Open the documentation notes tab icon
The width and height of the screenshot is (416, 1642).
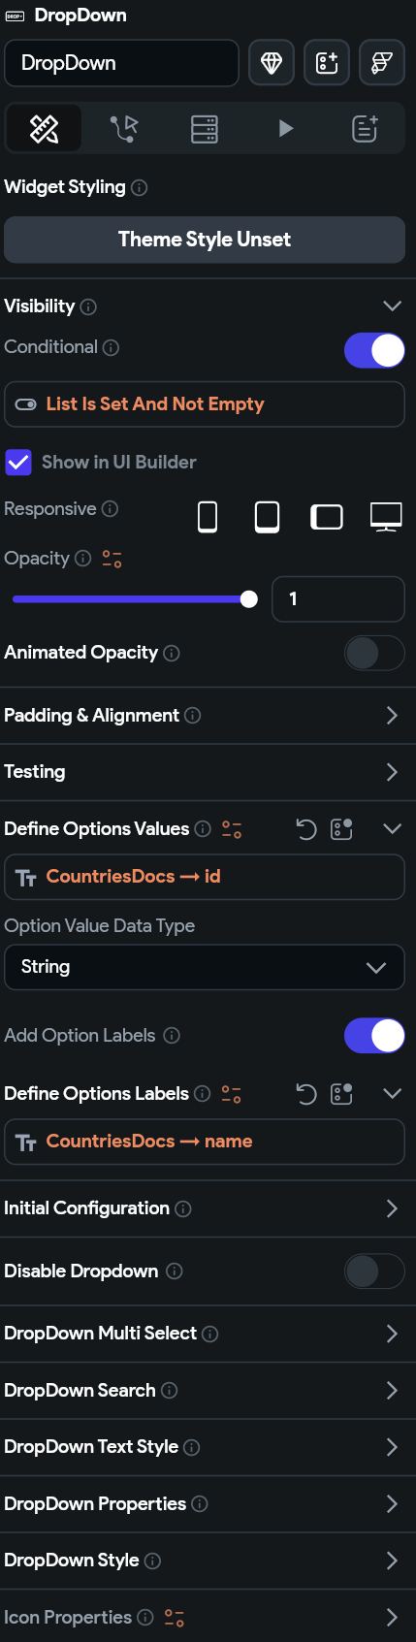pos(365,129)
